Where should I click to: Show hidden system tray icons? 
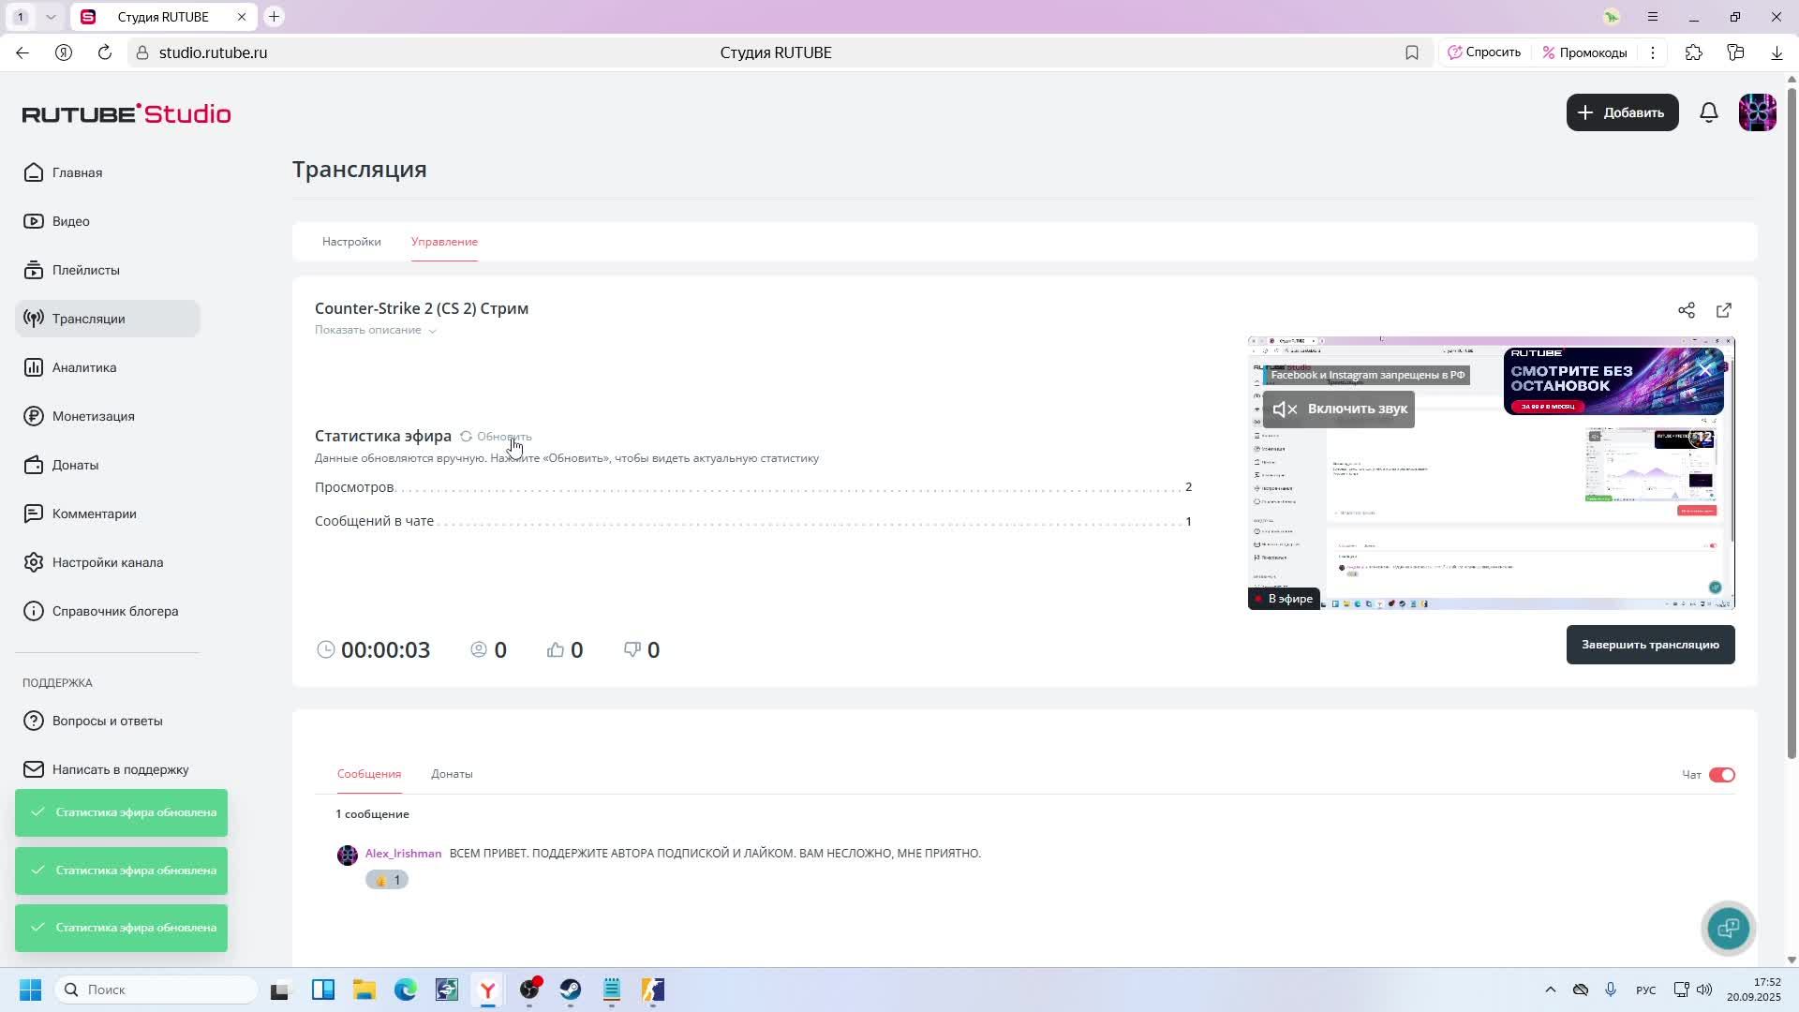click(x=1550, y=990)
